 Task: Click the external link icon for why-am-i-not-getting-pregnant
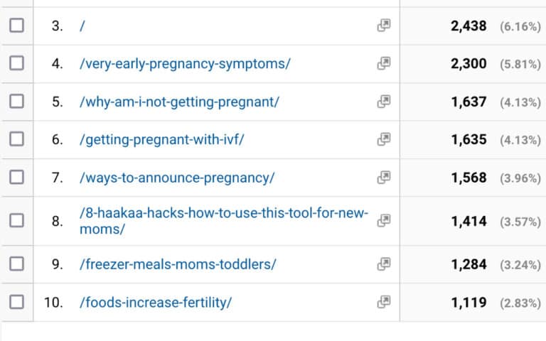[x=384, y=102]
